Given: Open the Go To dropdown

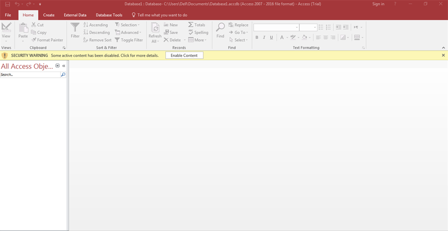Looking at the screenshot, I should pyautogui.click(x=238, y=32).
